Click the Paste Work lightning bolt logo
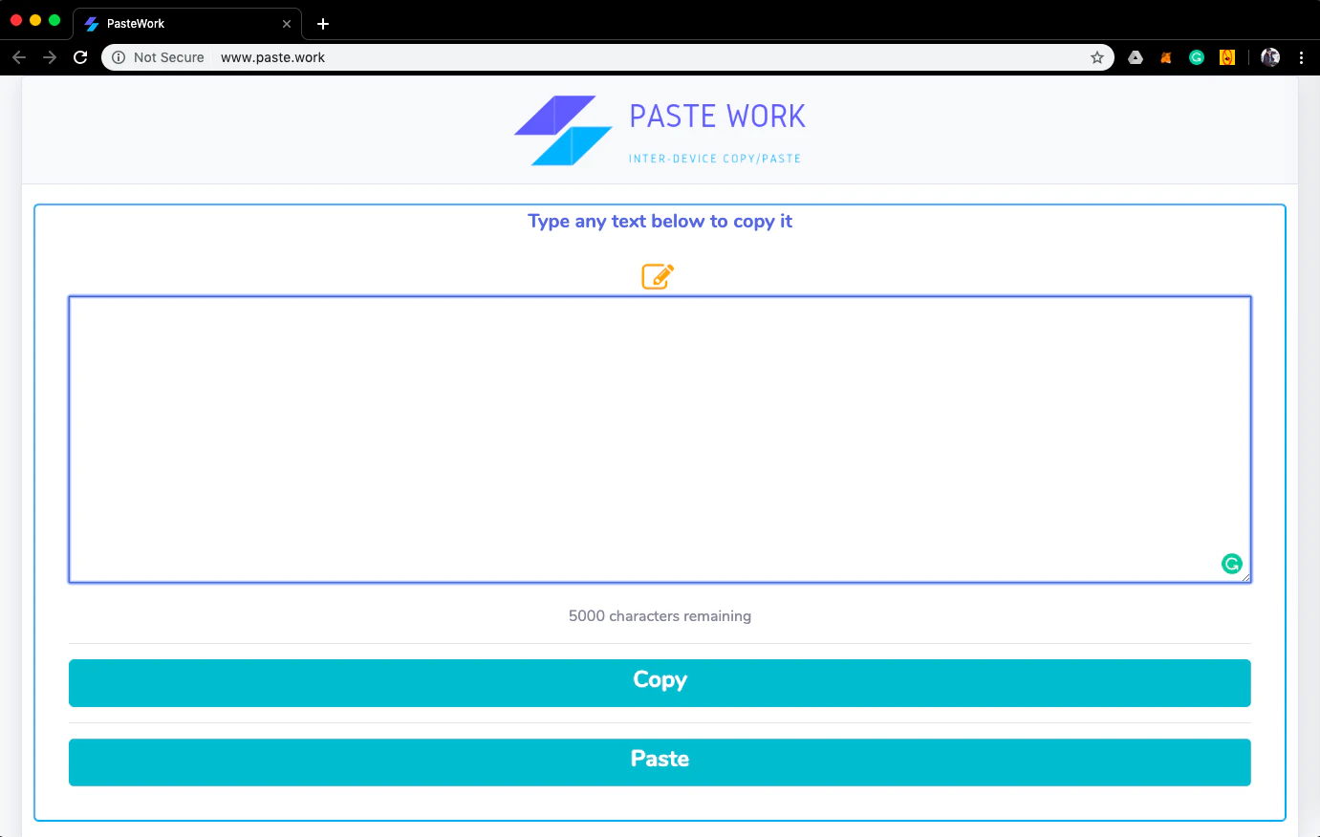The image size is (1320, 837). (562, 130)
